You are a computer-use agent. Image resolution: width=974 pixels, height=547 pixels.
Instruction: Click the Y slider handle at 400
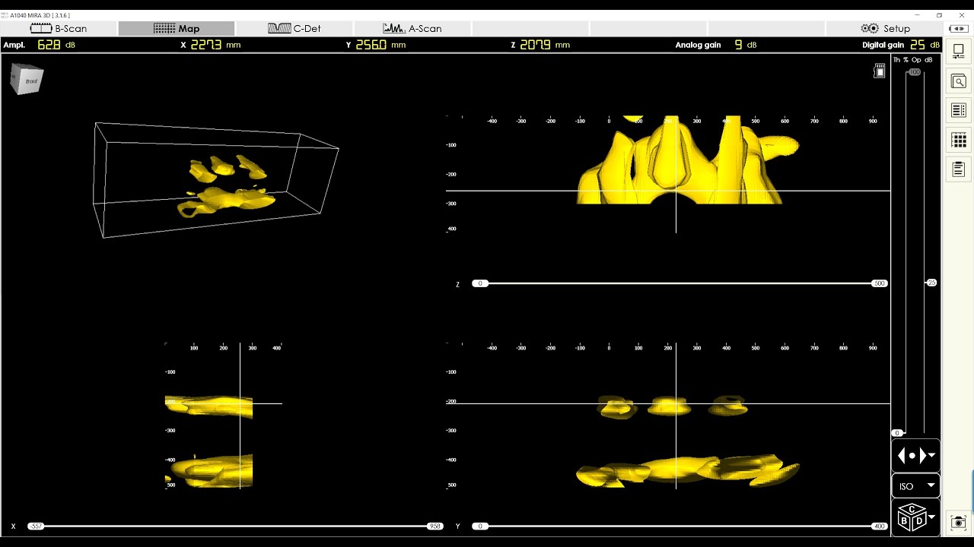coord(879,526)
